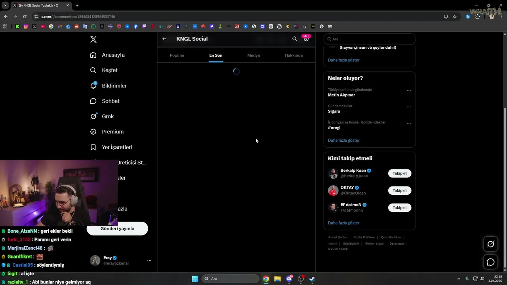Open Çerez Politikası footer link
507x285 pixels.
pyautogui.click(x=391, y=237)
